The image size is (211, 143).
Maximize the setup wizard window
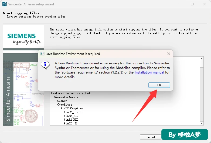[x=192, y=4]
